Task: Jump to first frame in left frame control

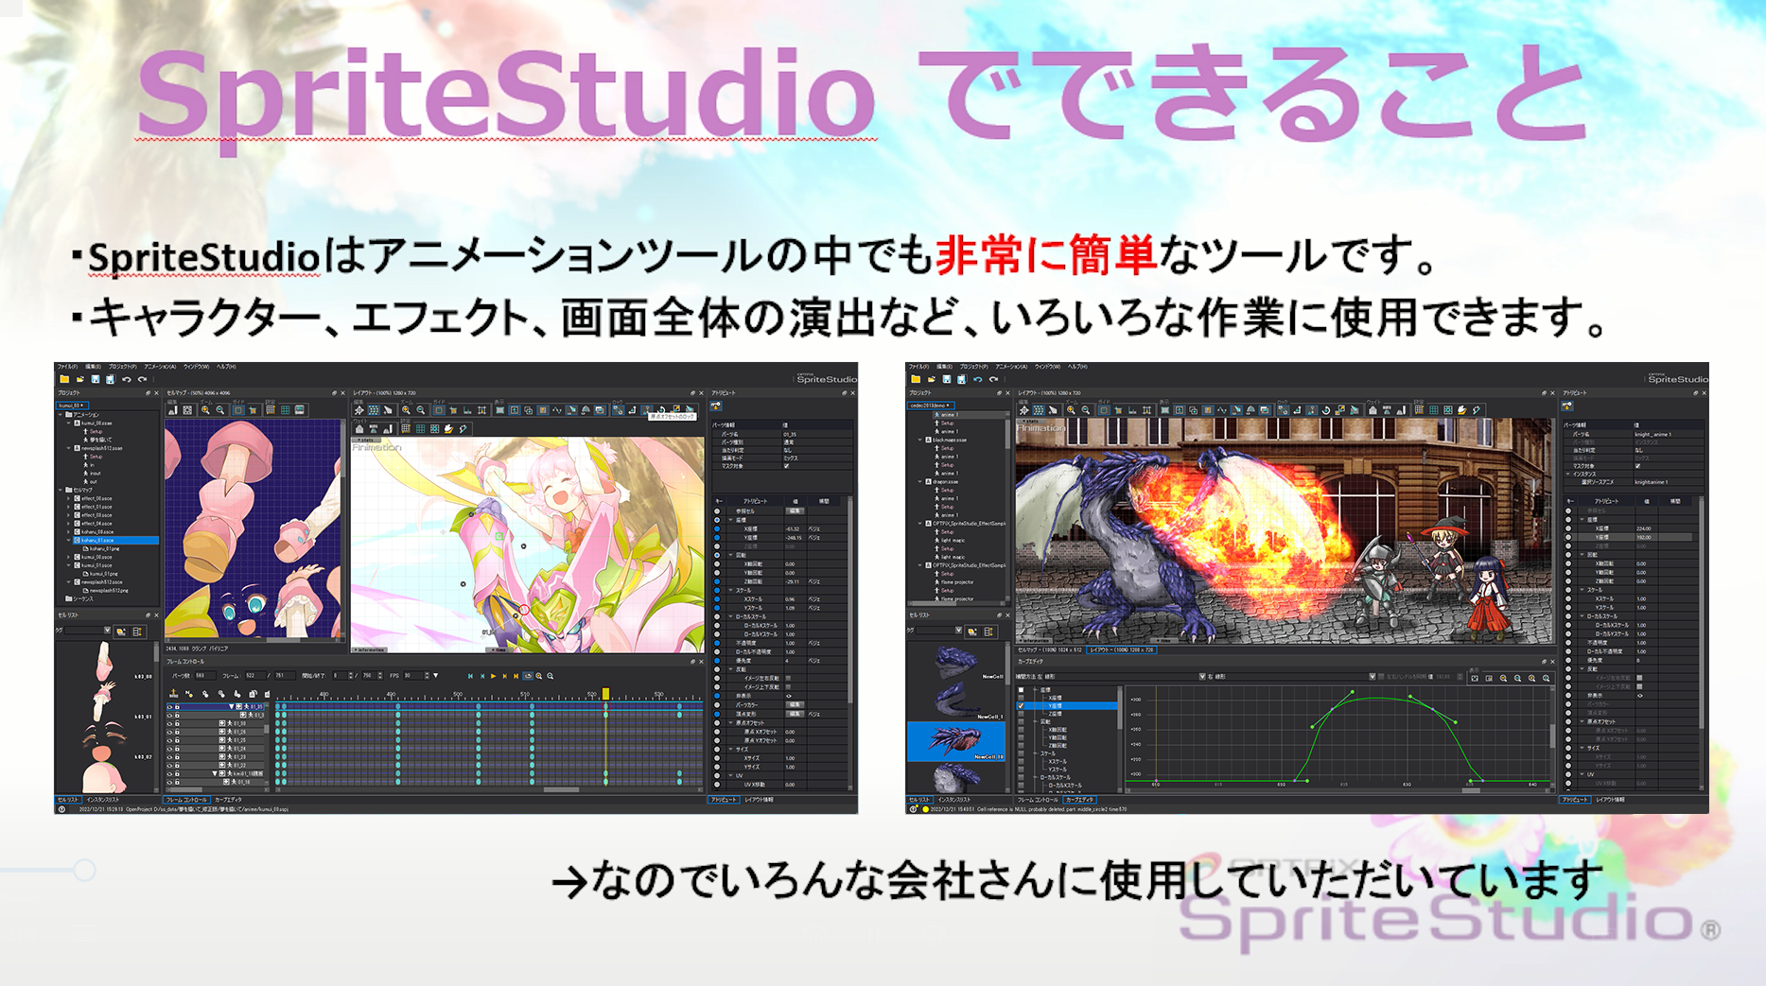Action: tap(470, 676)
